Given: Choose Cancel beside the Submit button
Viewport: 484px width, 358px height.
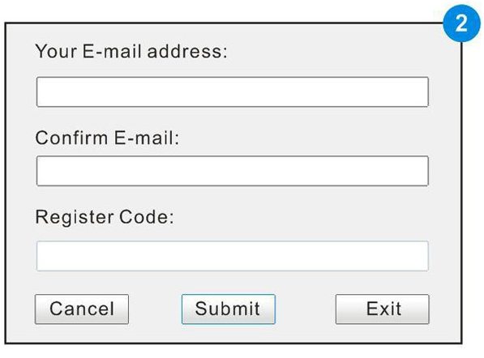Looking at the screenshot, I should [82, 309].
